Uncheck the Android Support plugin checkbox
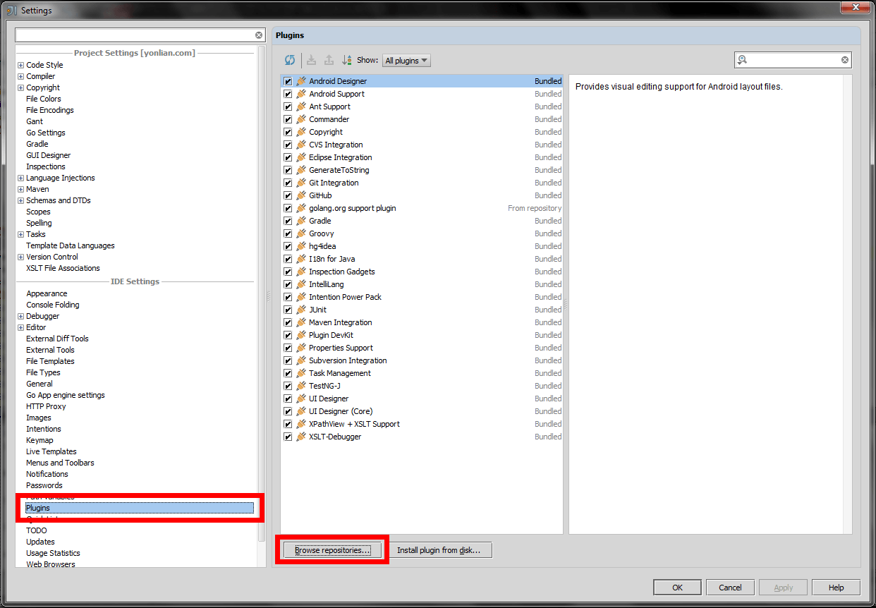Viewport: 876px width, 608px height. coord(288,94)
